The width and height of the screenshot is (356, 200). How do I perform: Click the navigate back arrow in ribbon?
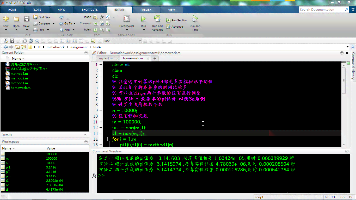click(62, 17)
